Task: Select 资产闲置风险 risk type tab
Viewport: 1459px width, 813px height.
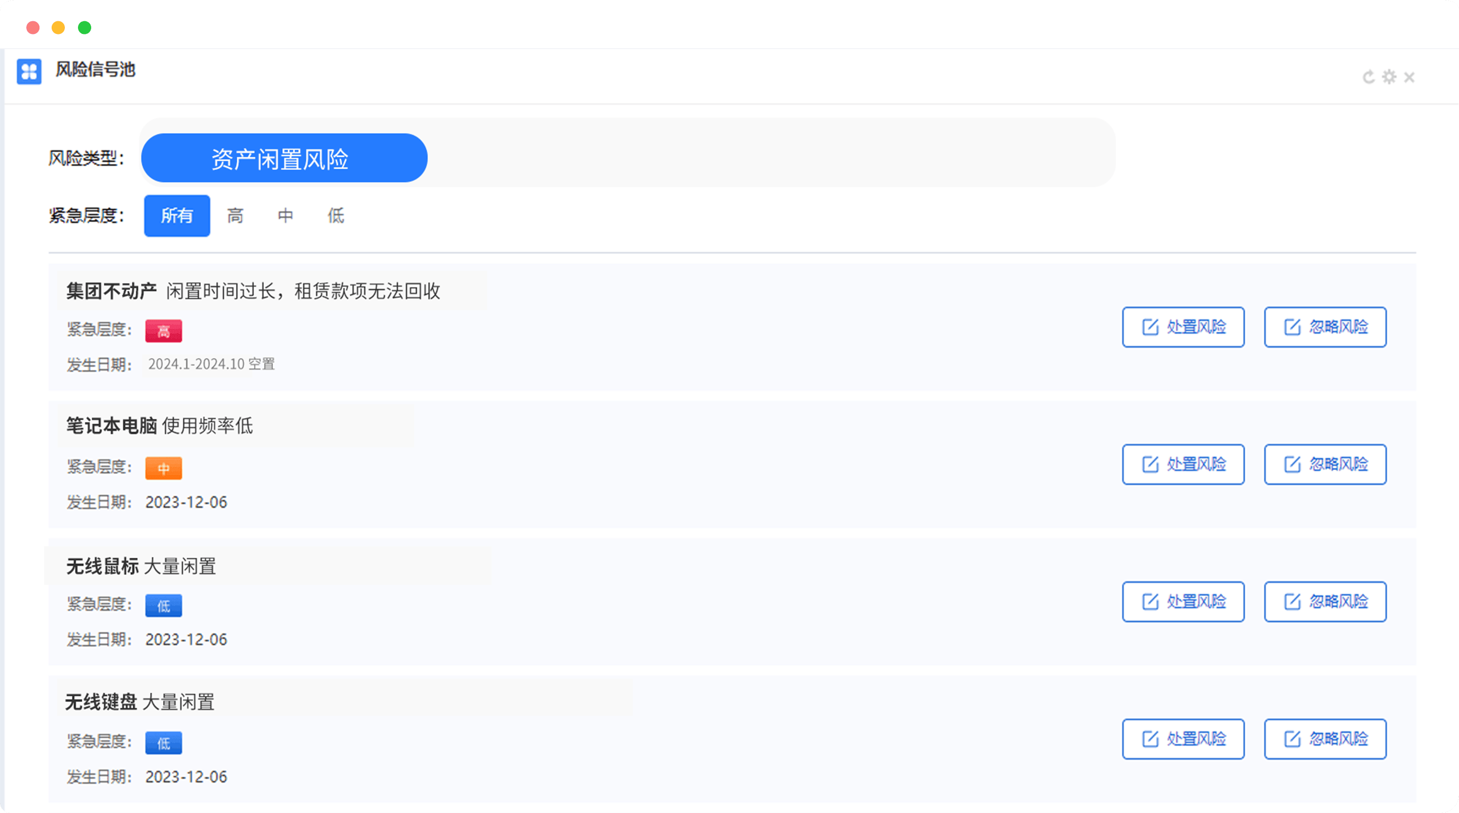Action: (284, 158)
